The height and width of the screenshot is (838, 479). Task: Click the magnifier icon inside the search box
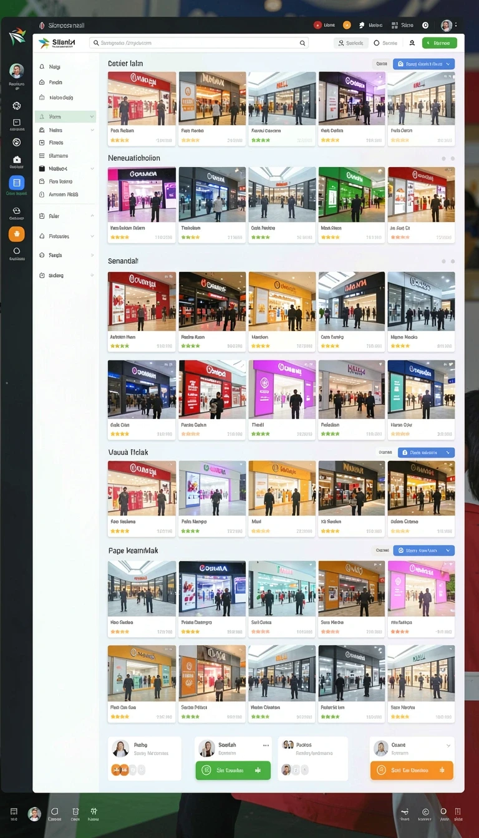[x=302, y=43]
